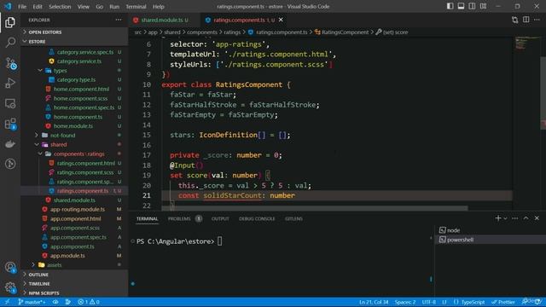Open the File menu
The width and height of the screenshot is (546, 307).
tap(22, 6)
